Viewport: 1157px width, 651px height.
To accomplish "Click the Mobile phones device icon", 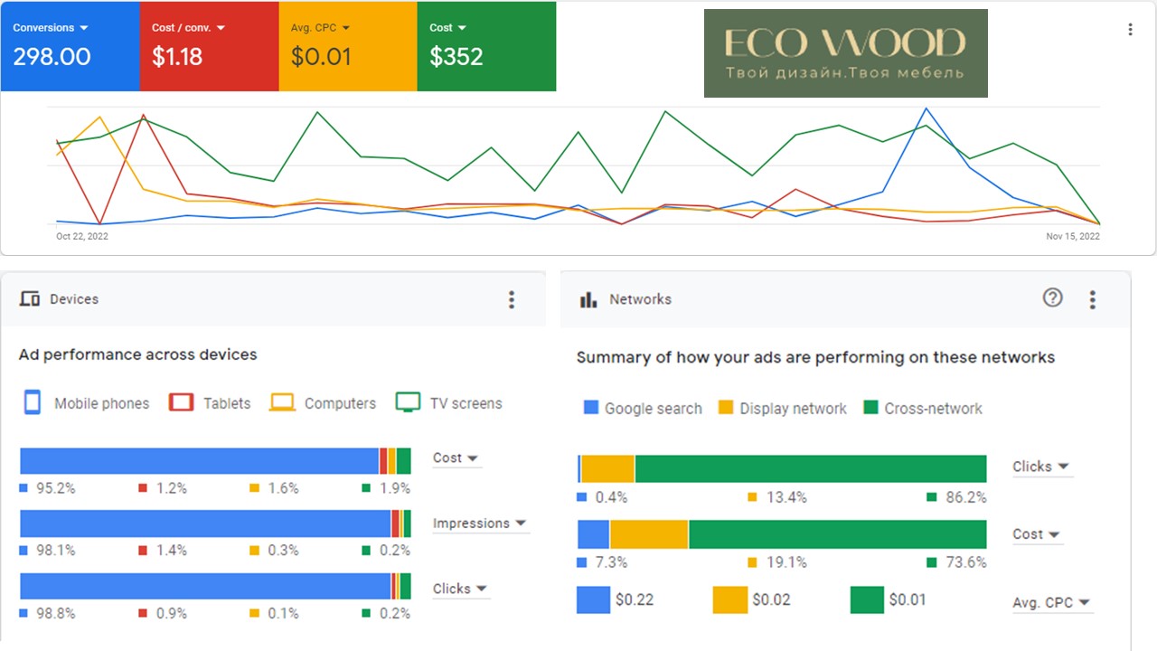I will coord(33,402).
